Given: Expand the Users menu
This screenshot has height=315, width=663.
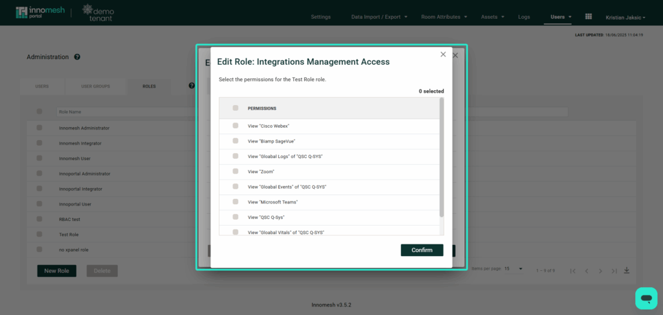Looking at the screenshot, I should [x=561, y=17].
